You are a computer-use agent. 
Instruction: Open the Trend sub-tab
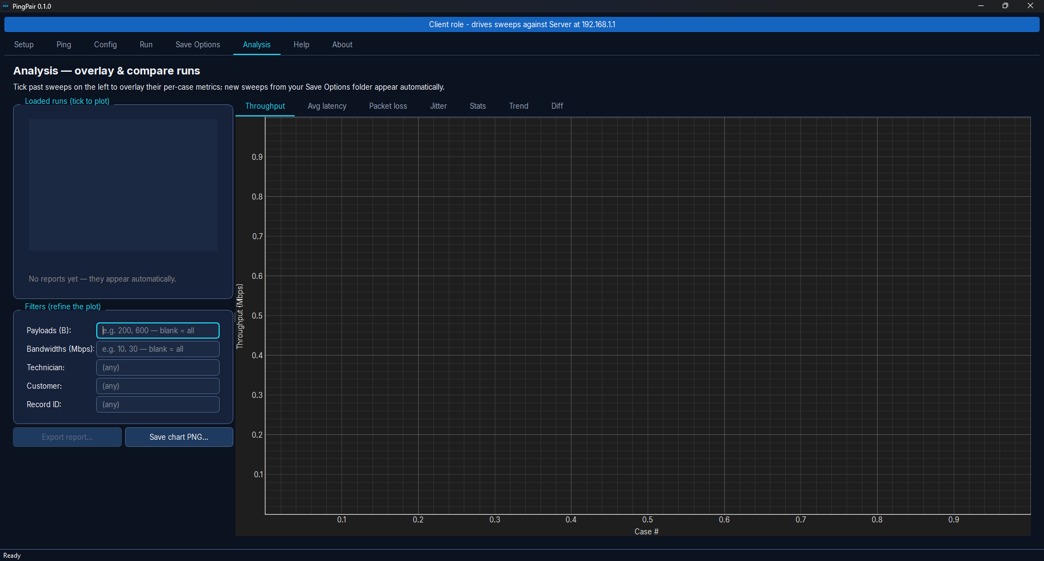(519, 106)
